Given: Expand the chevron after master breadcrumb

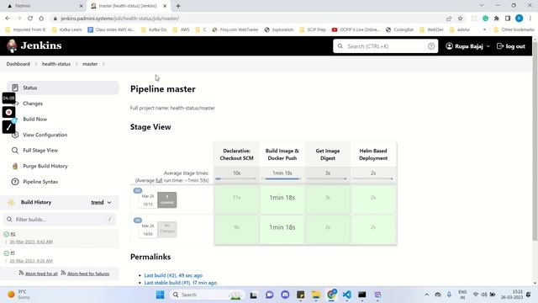Looking at the screenshot, I should coord(103,64).
